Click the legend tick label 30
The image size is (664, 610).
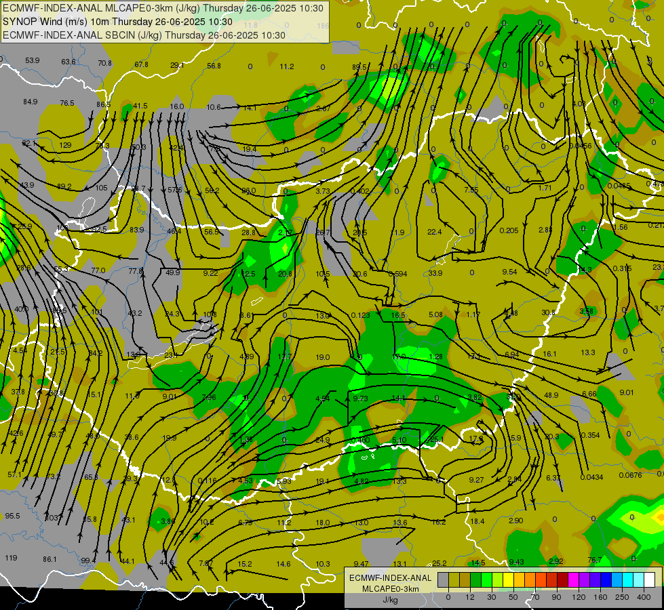[x=492, y=597]
